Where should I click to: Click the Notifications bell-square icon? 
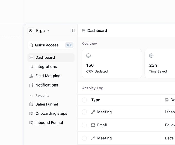[x=31, y=85]
